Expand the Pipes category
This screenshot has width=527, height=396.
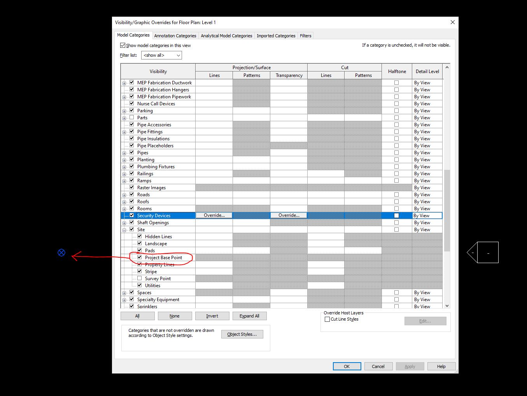pyautogui.click(x=125, y=152)
